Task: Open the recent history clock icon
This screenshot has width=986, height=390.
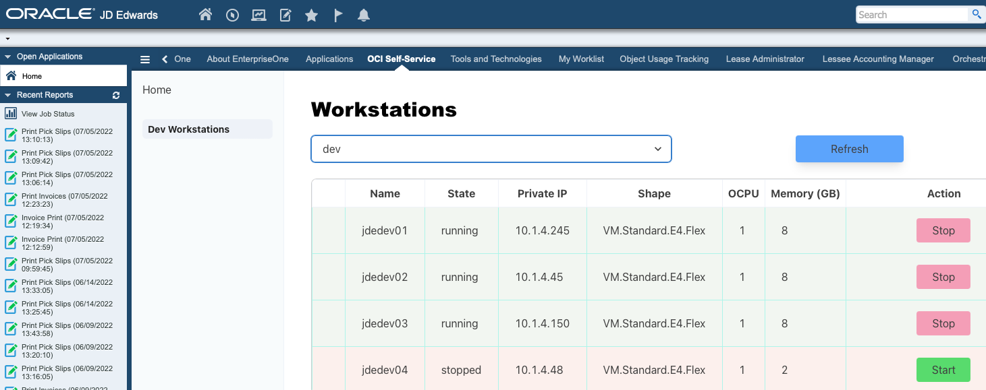Action: point(233,15)
